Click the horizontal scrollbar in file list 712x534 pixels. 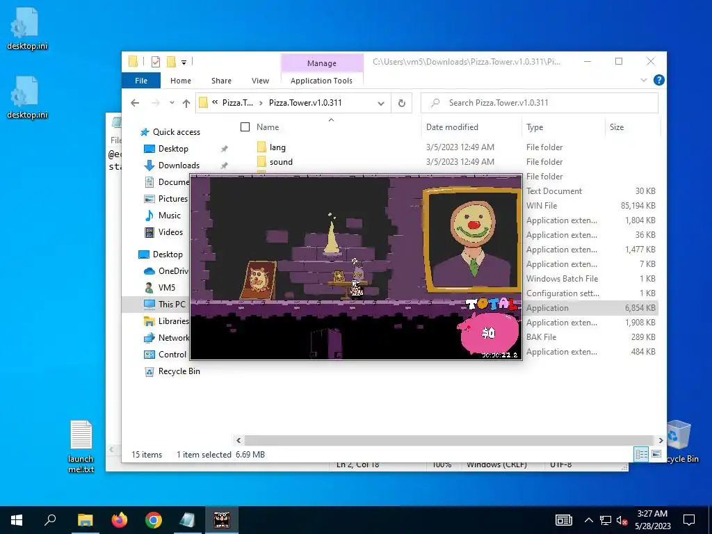coord(448,440)
